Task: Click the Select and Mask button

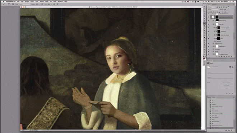Action: (227, 83)
